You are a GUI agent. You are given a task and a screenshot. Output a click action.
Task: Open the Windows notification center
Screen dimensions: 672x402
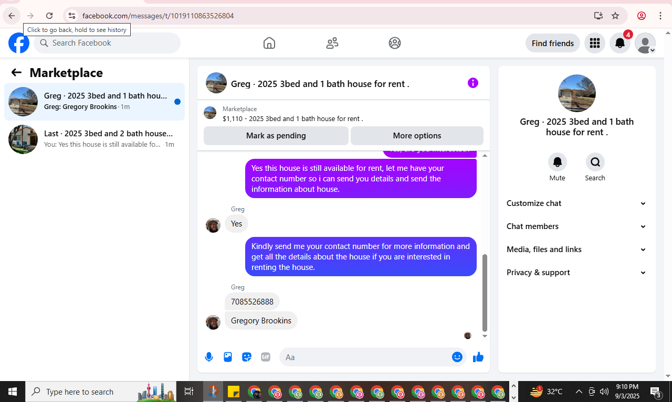coord(656,392)
